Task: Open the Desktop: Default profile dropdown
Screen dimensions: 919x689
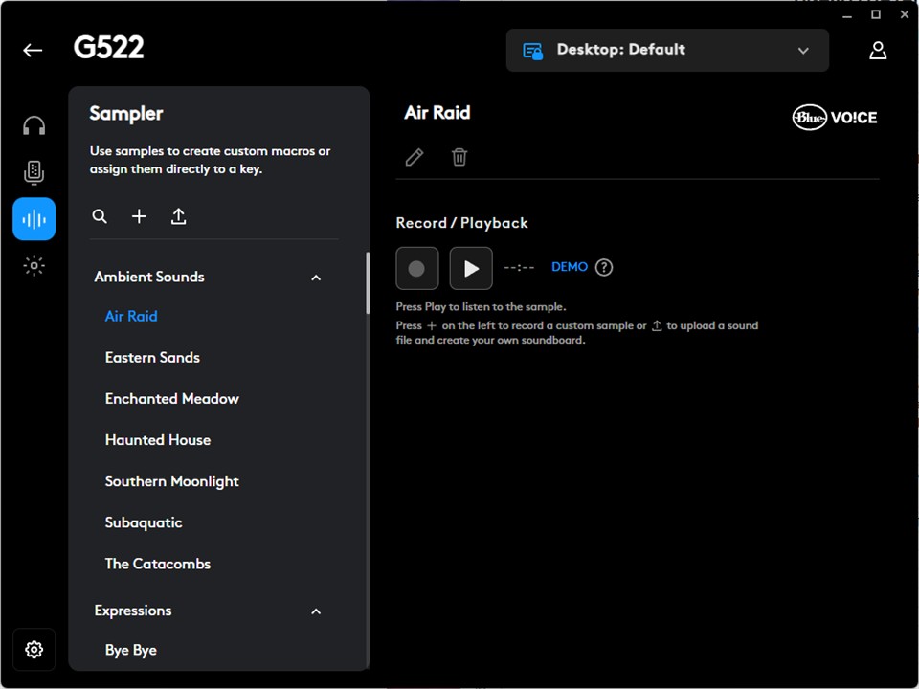Action: coord(667,51)
